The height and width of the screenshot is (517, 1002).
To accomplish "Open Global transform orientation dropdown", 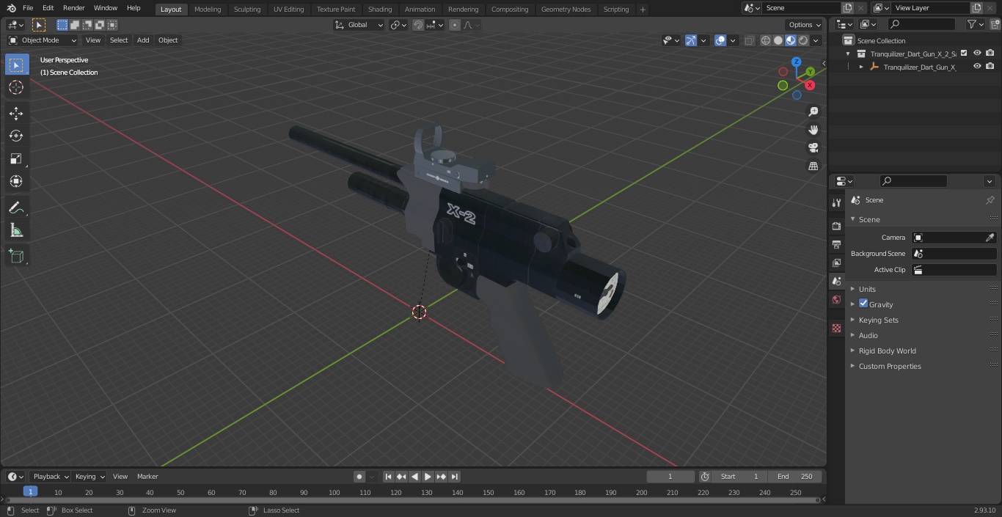I will [359, 25].
